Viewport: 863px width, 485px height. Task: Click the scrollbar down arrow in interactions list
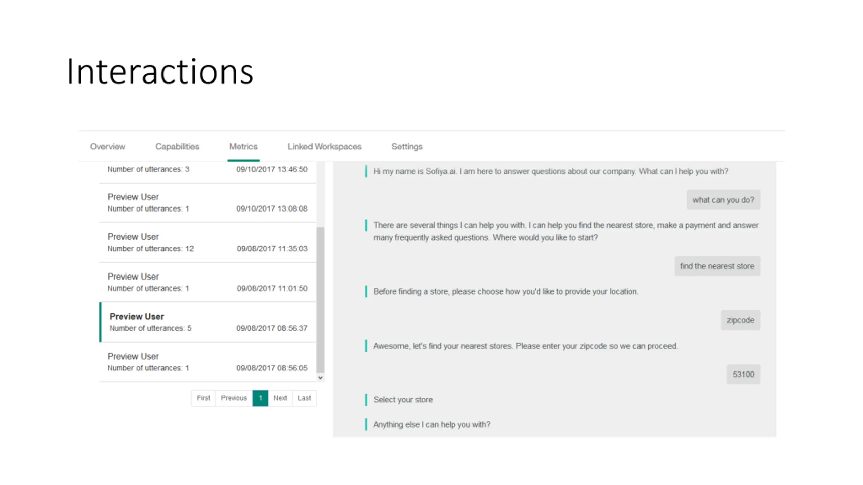(320, 378)
